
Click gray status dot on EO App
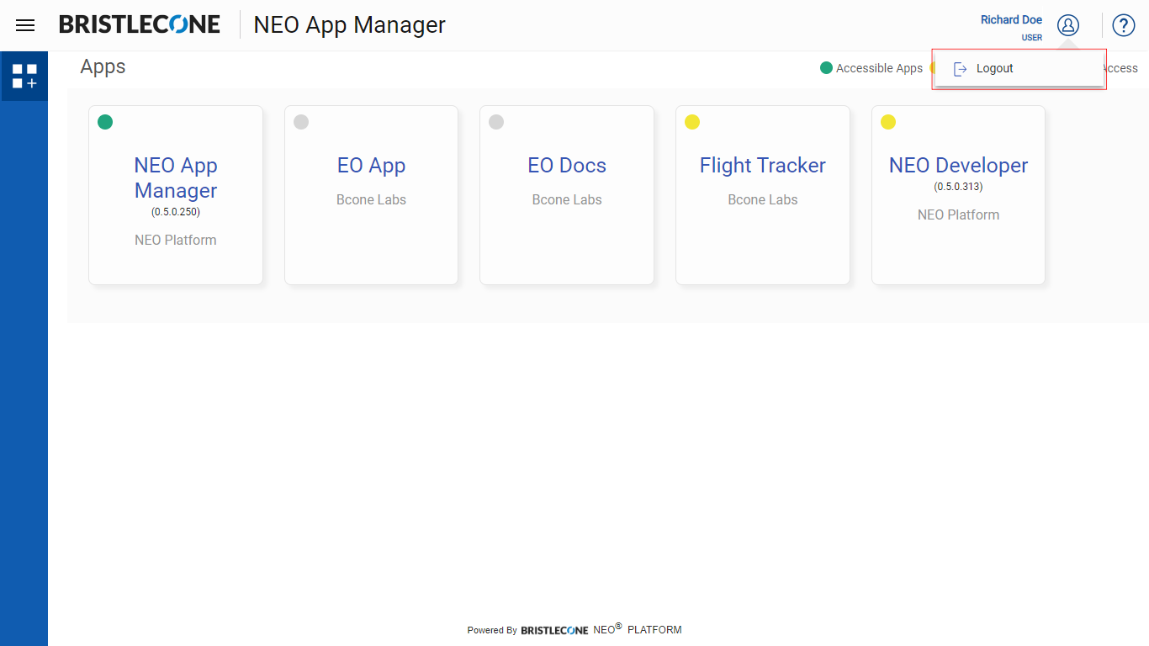tap(301, 122)
